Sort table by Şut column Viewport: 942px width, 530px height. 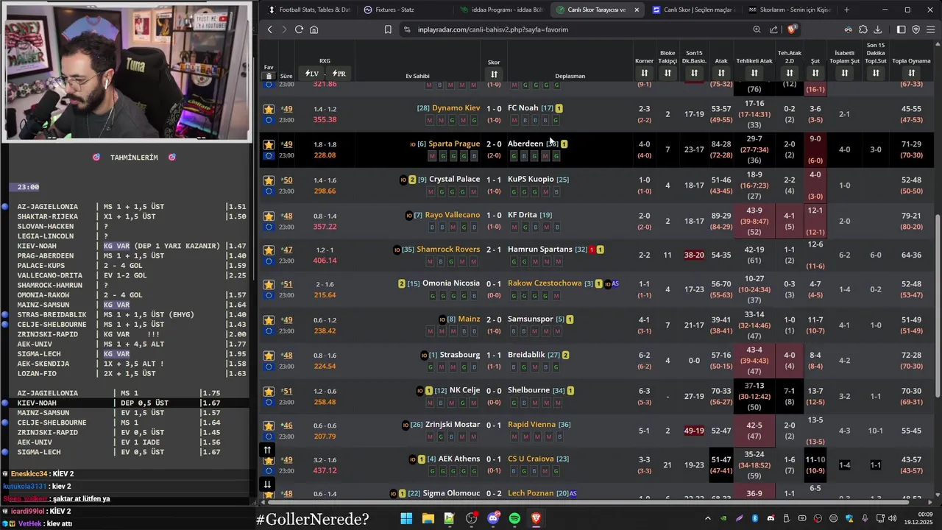[815, 73]
